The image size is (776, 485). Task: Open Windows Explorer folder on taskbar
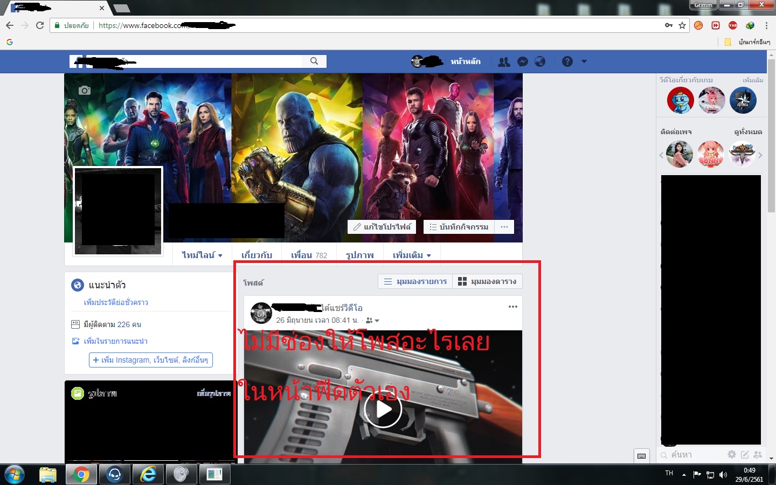pos(48,475)
